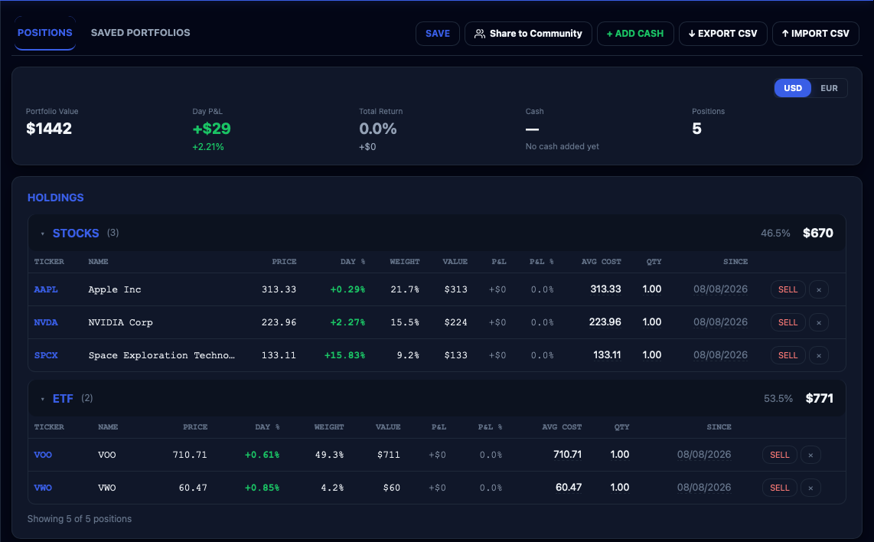Image resolution: width=874 pixels, height=542 pixels.
Task: Edit NVDA average cost 223.96
Action: 605,322
